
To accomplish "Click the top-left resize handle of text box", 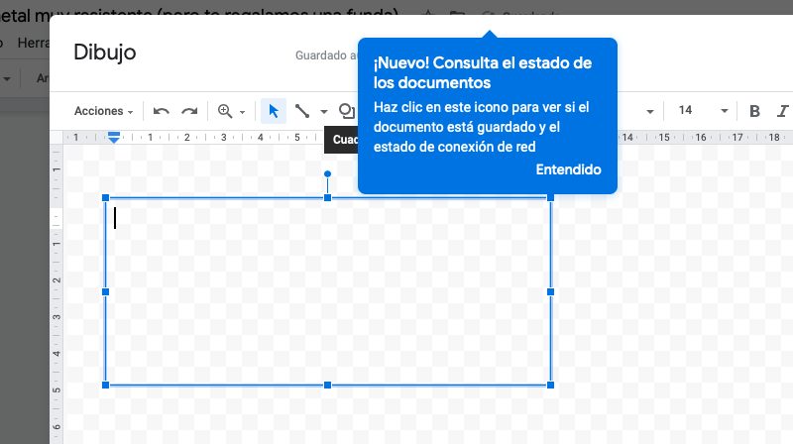I will (106, 198).
